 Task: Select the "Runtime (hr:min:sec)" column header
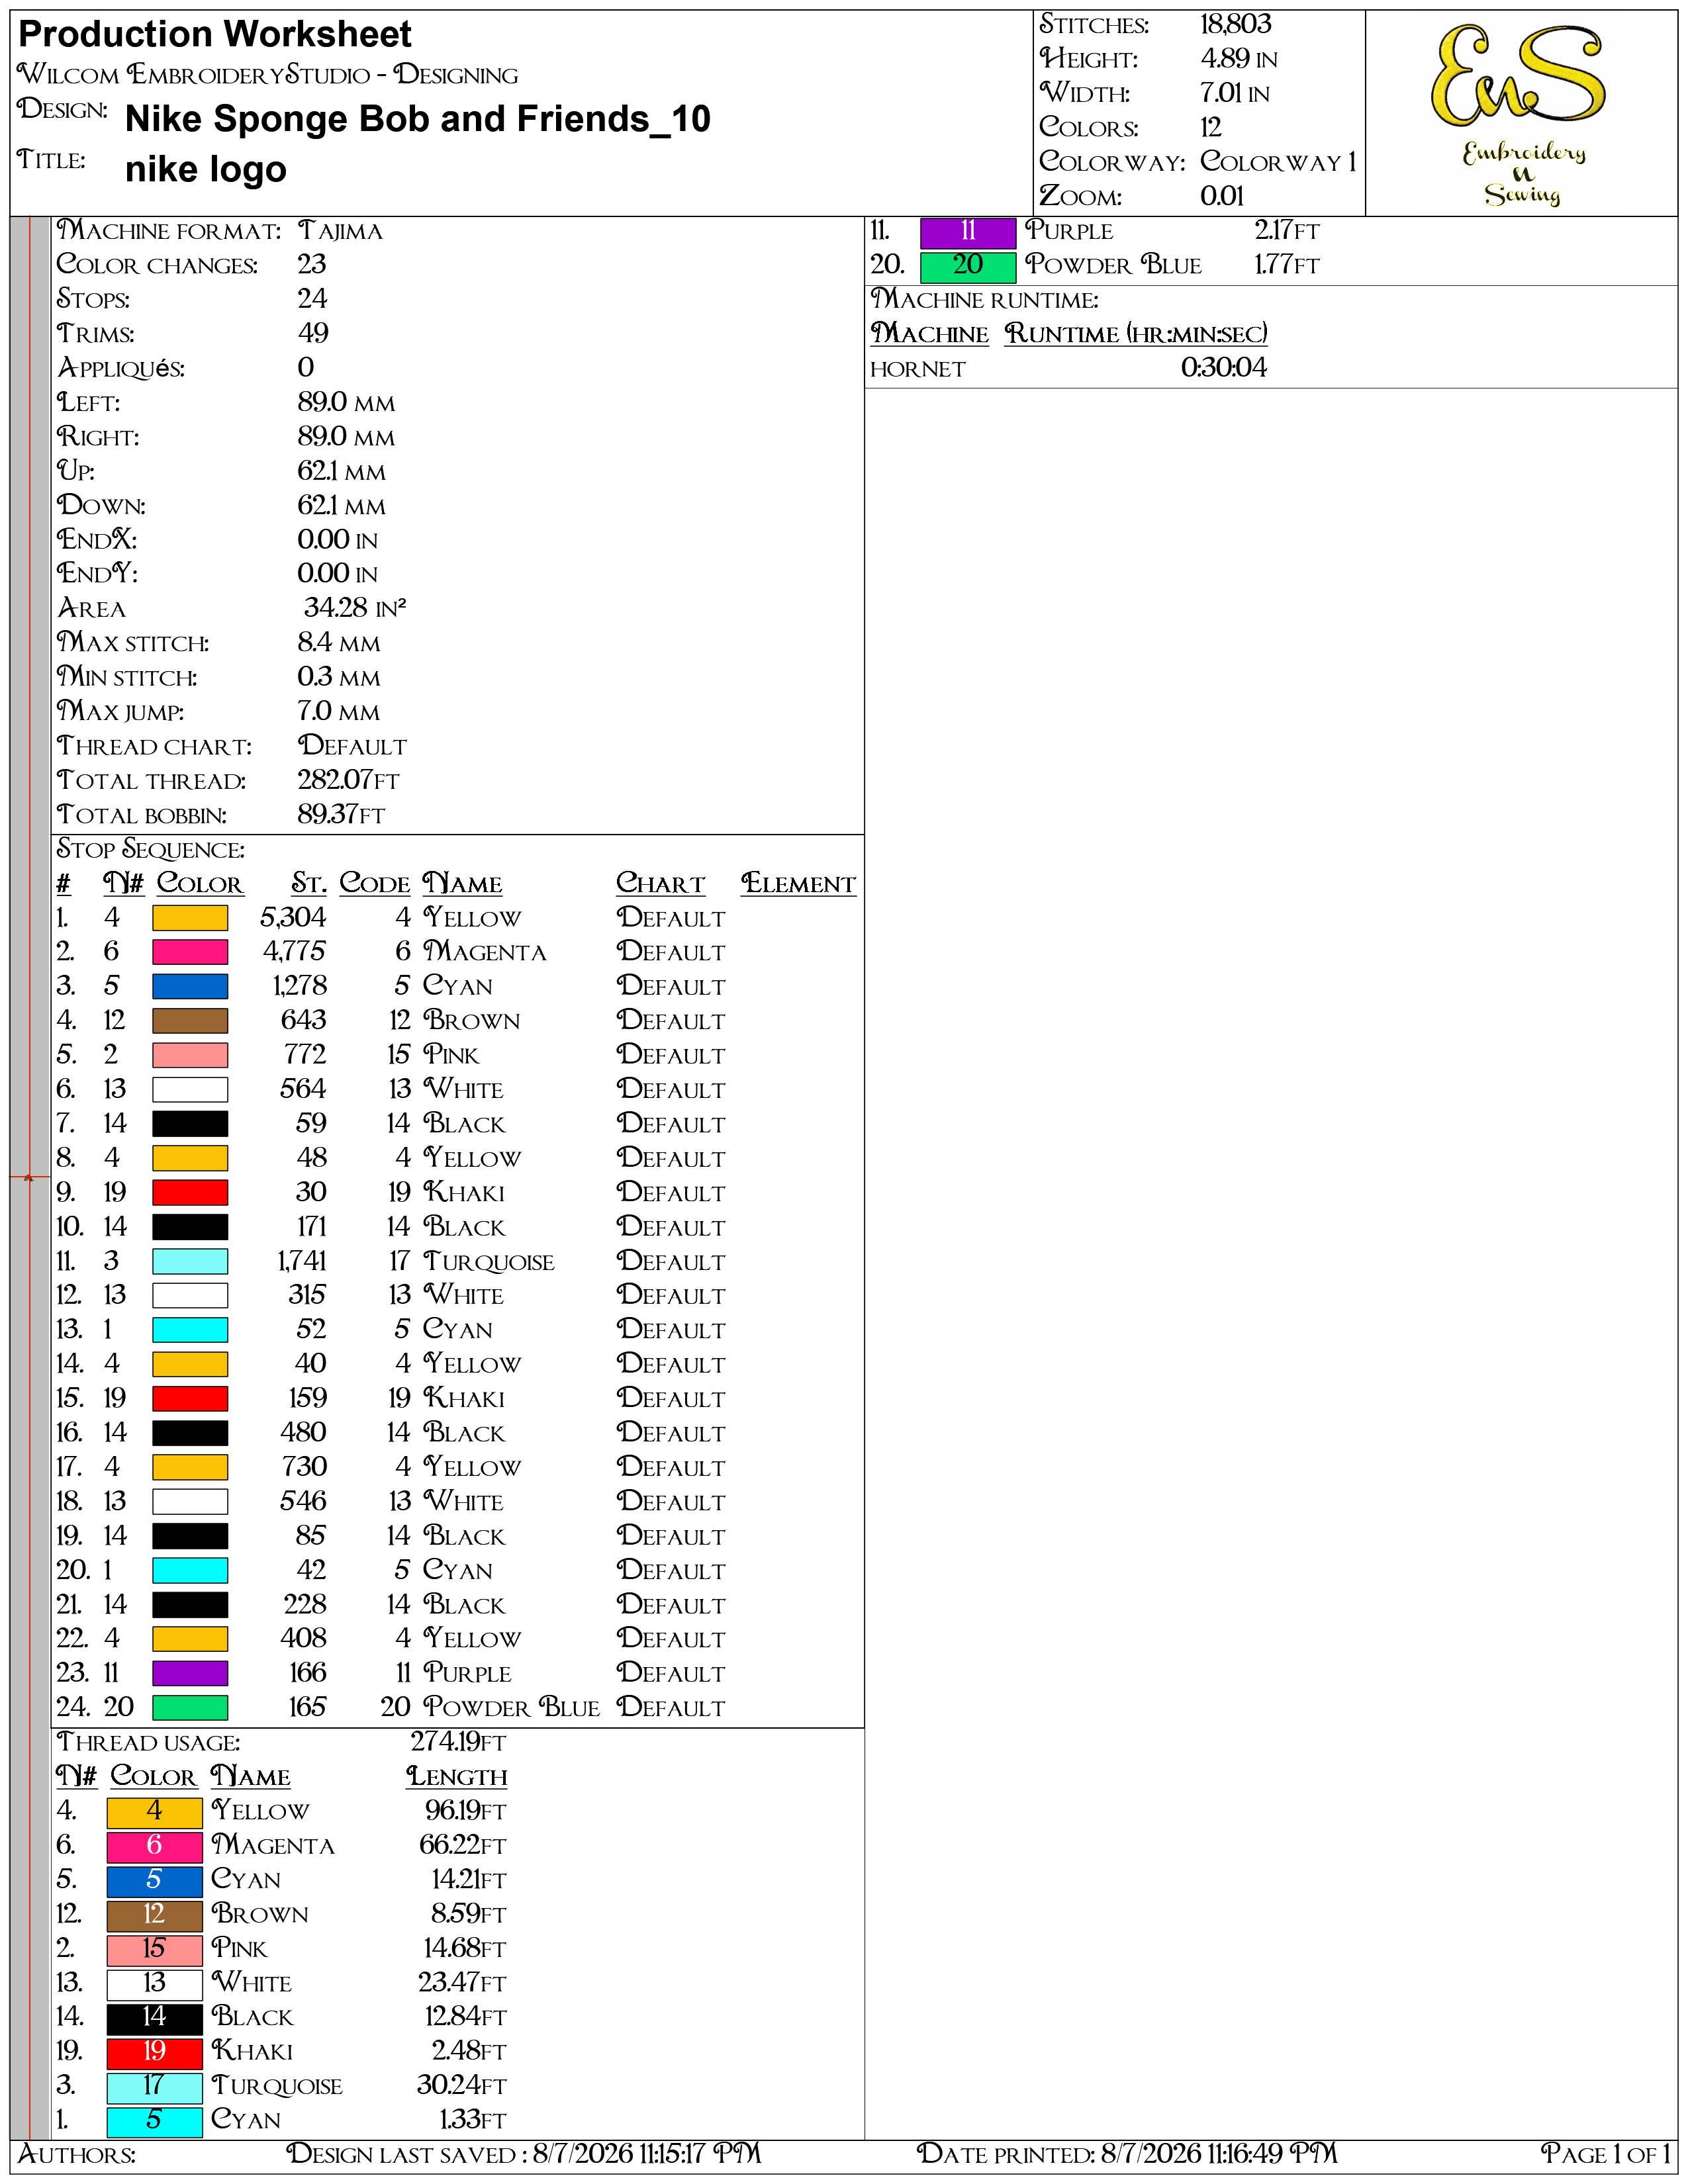coord(1136,334)
